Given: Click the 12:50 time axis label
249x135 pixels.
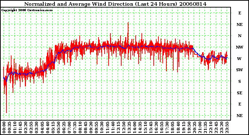Looking at the screenshot, I should pyautogui.click(x=123, y=127).
